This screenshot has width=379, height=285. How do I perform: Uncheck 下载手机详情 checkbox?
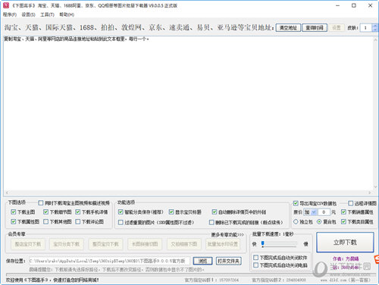[78, 211]
